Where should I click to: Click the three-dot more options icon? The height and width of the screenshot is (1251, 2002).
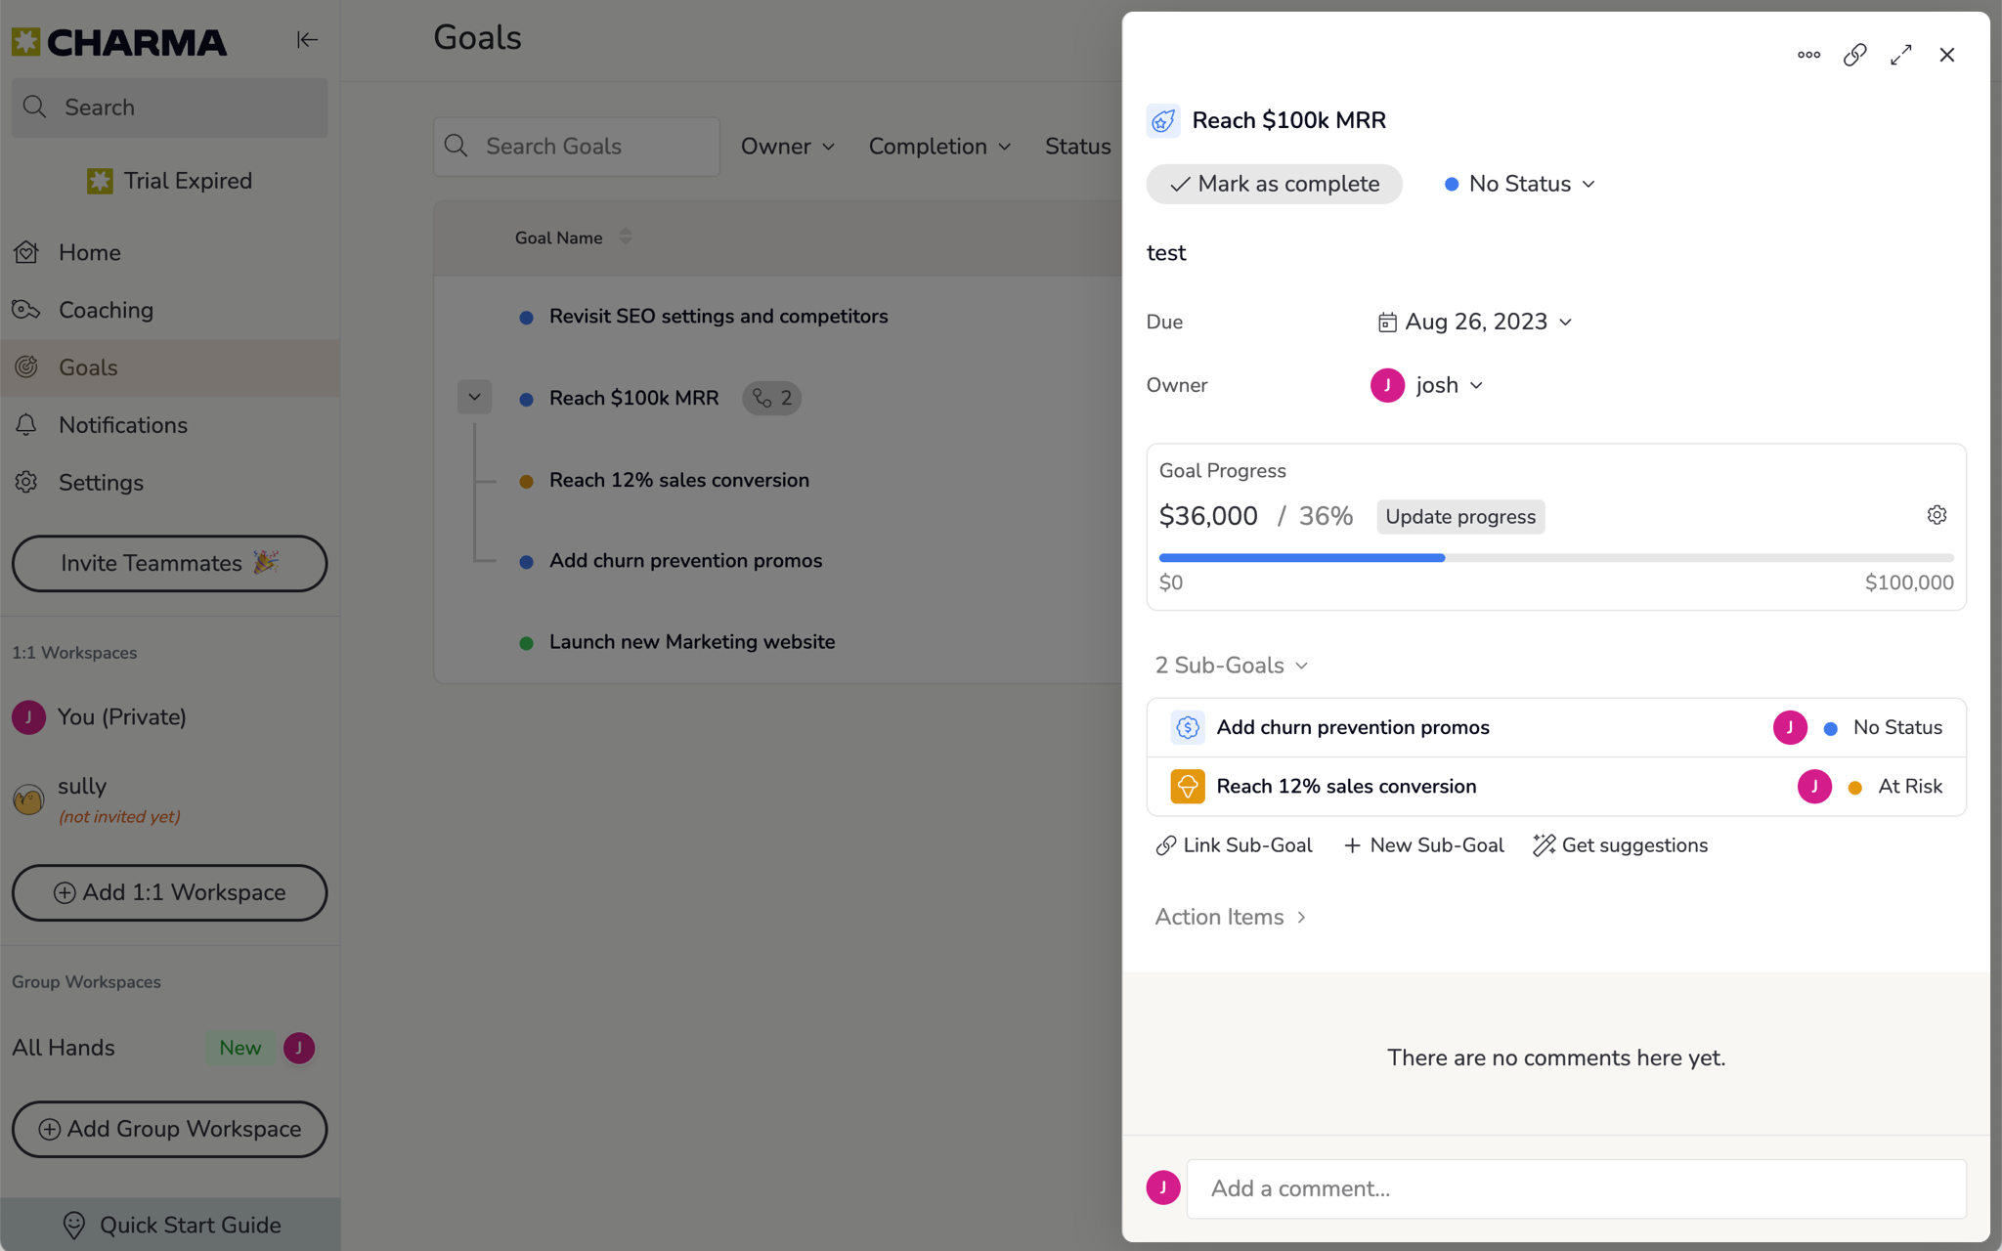(x=1808, y=55)
